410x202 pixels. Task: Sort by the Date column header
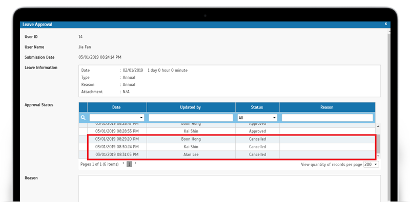pos(117,107)
